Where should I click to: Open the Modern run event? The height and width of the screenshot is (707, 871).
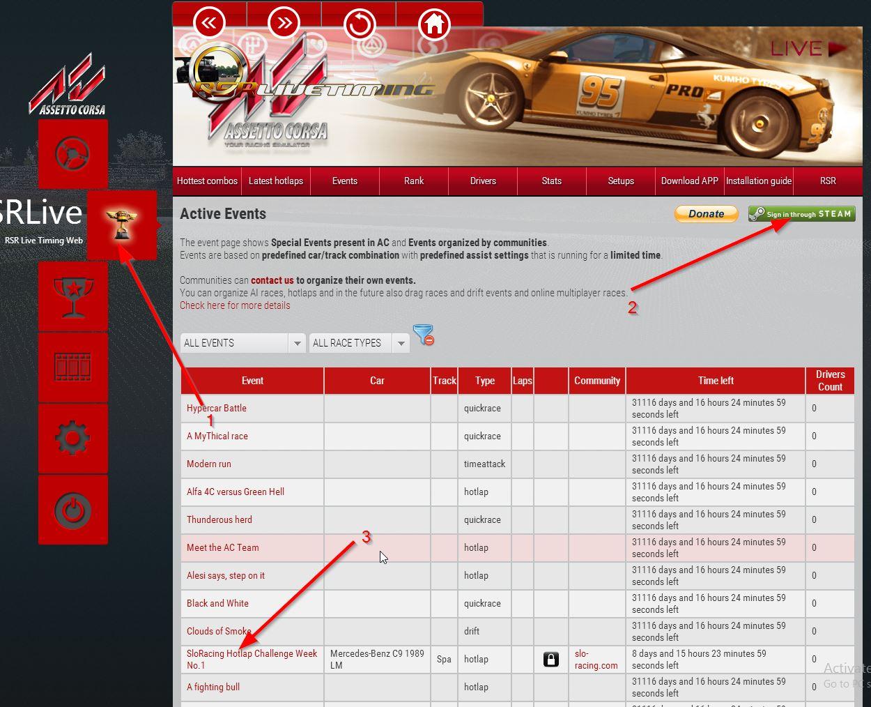tap(209, 464)
